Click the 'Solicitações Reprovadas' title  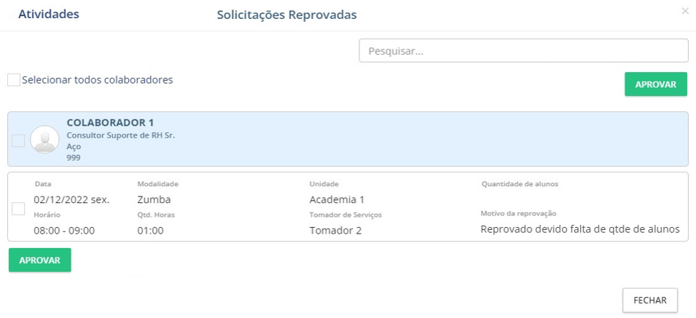coord(286,15)
